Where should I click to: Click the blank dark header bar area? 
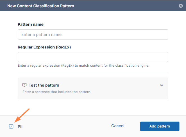(x=126, y=6)
